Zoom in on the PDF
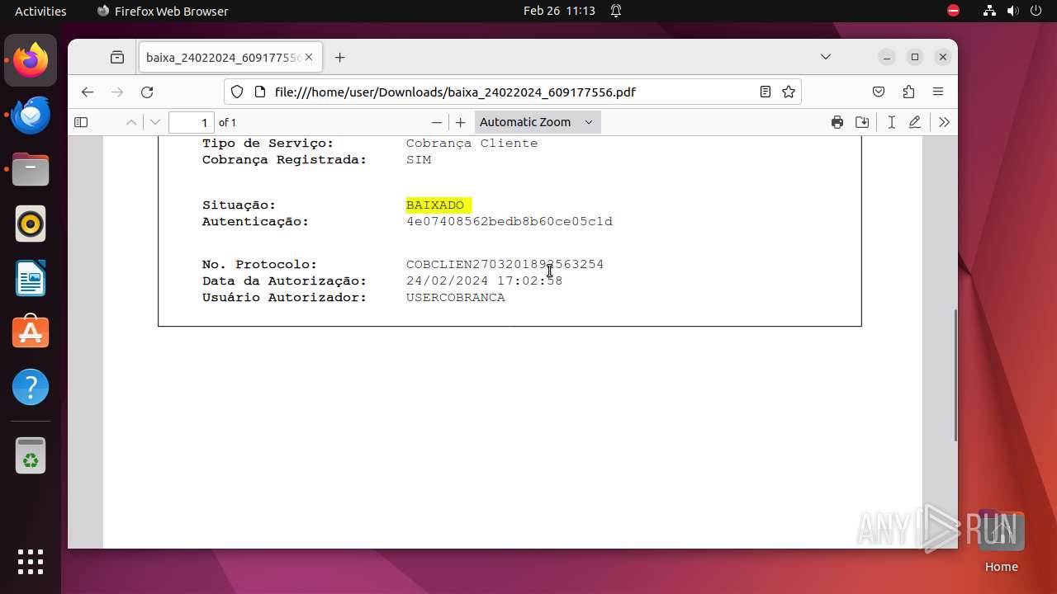 461,122
